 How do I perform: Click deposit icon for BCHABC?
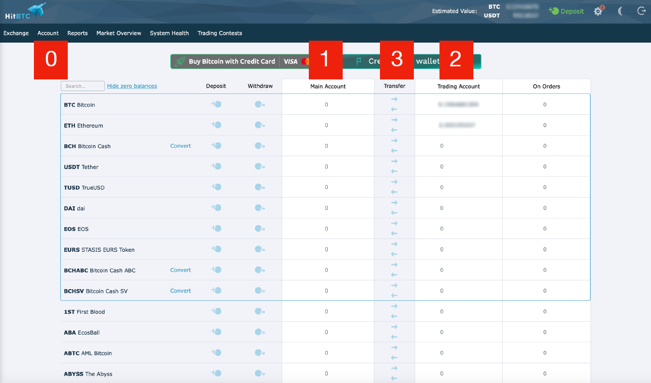click(216, 270)
